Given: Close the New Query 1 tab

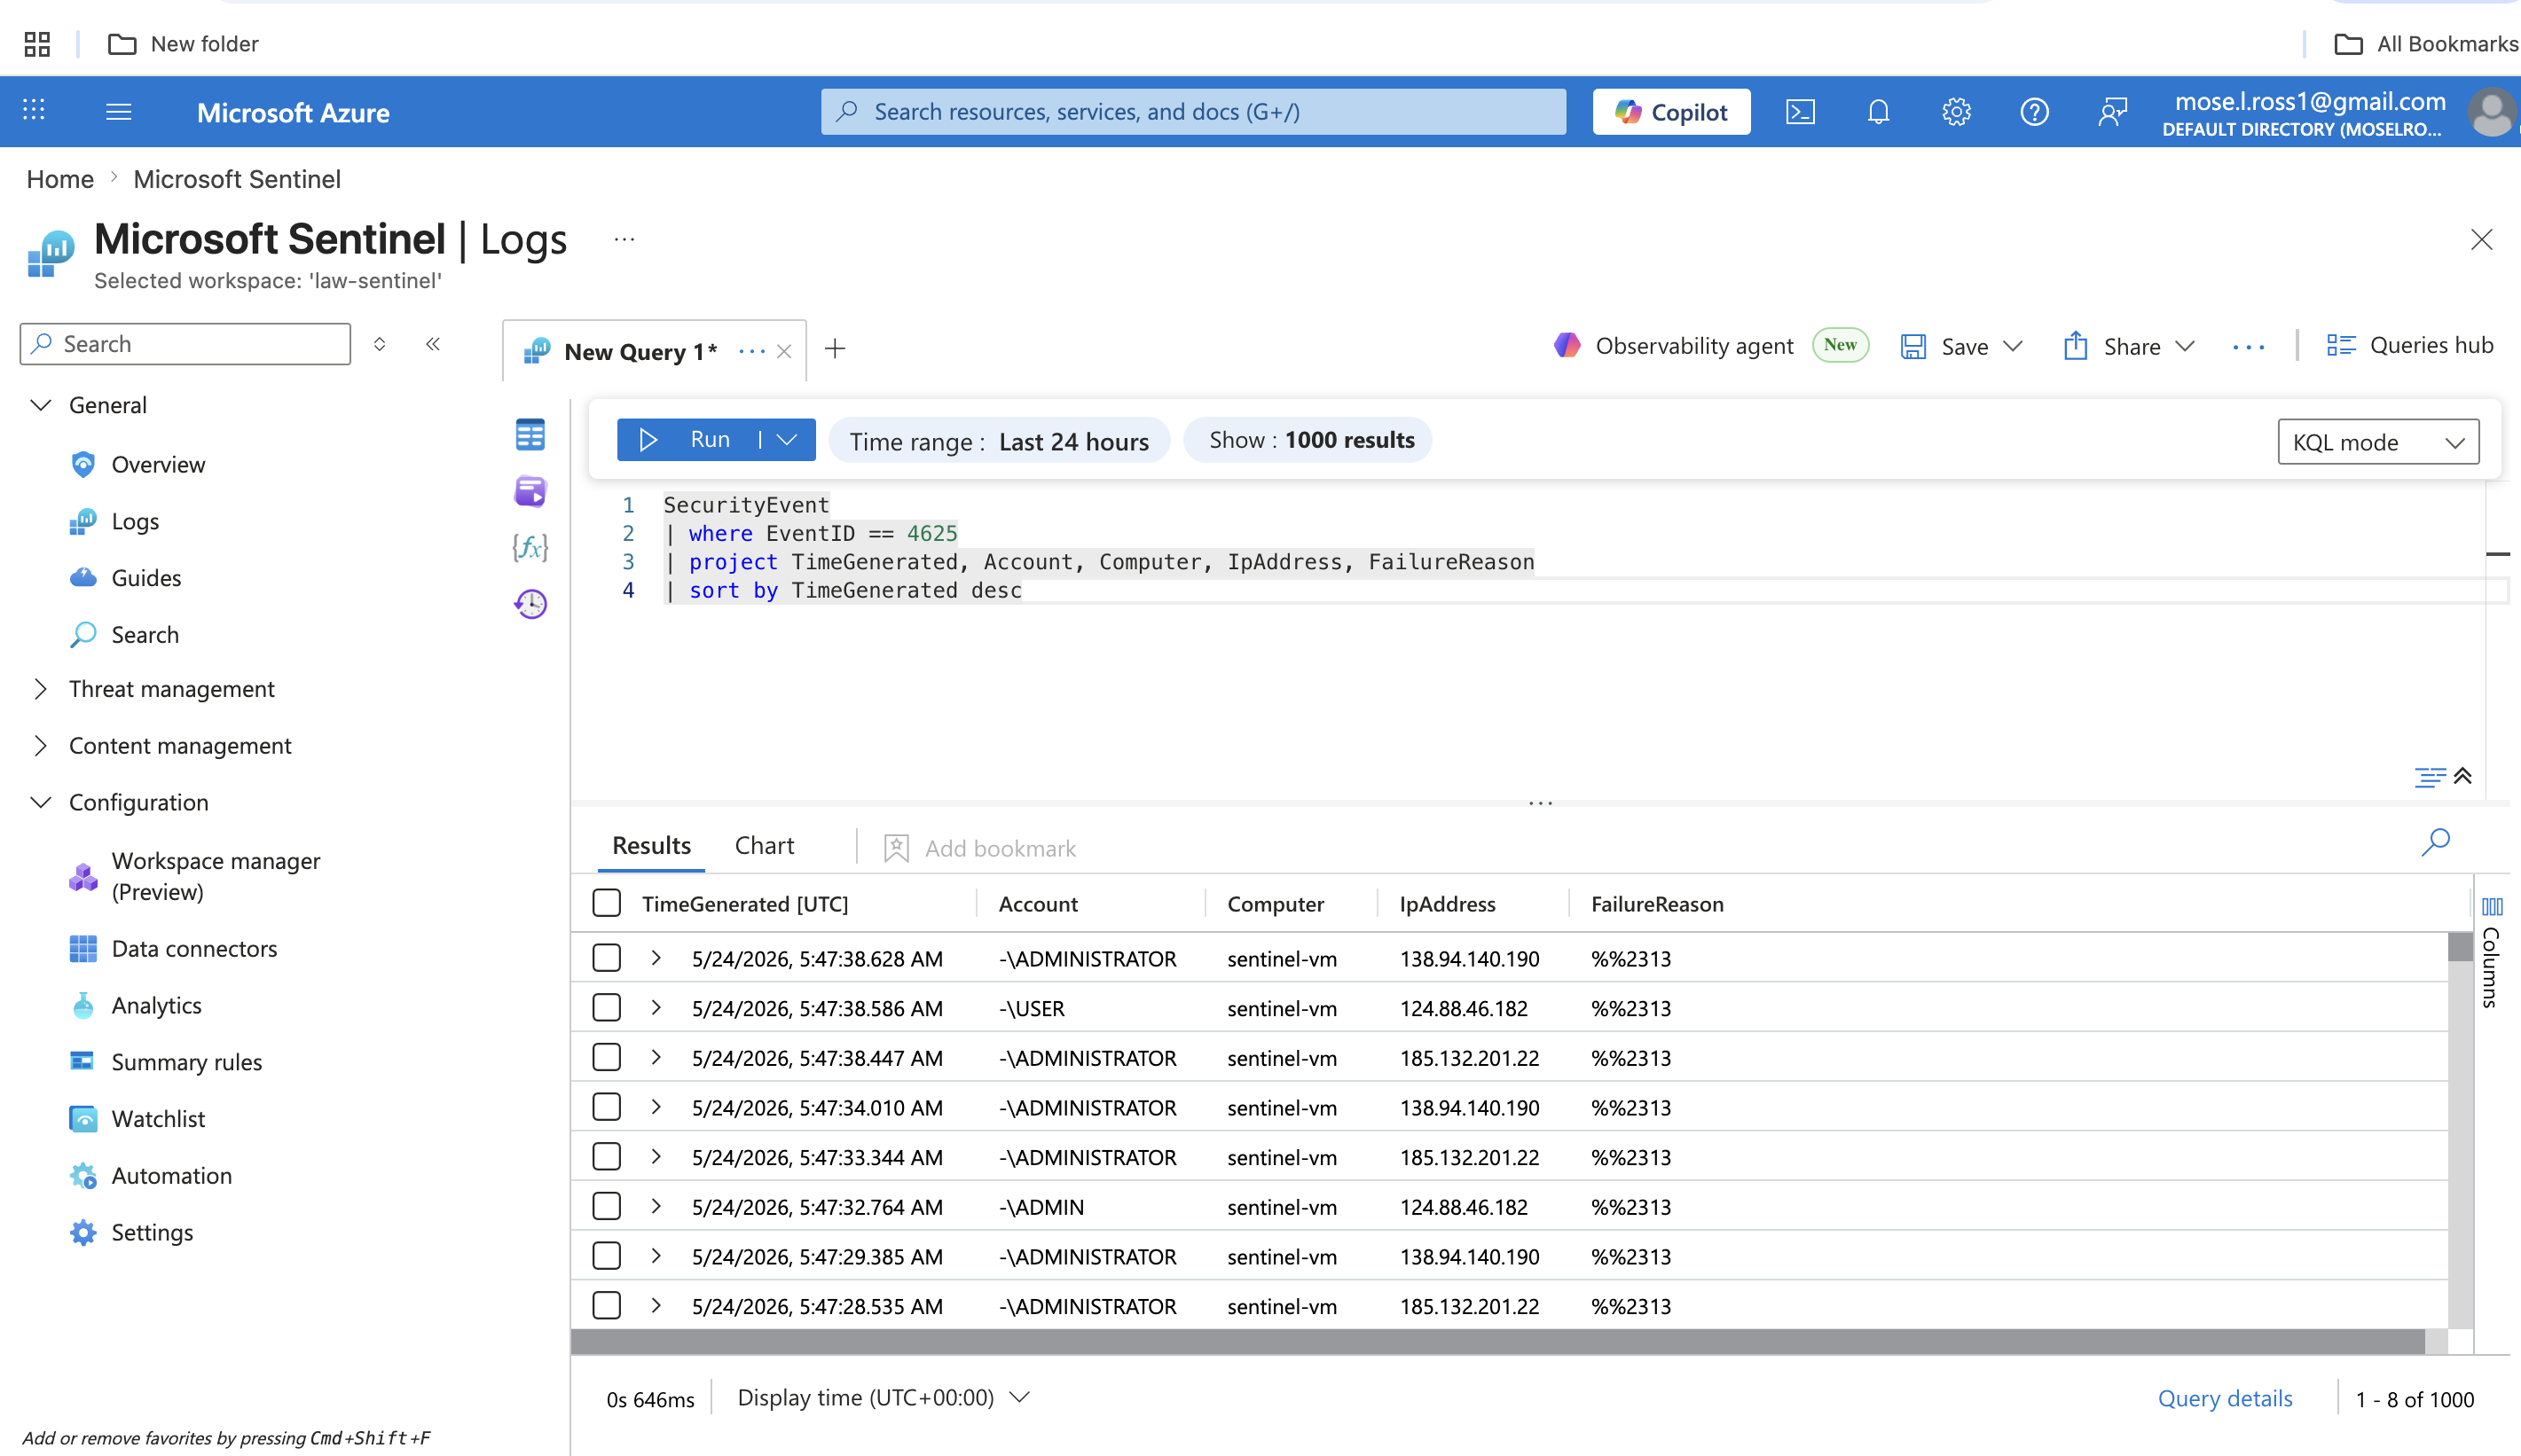Looking at the screenshot, I should [784, 351].
